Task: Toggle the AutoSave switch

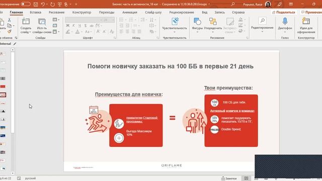Action: [26, 4]
